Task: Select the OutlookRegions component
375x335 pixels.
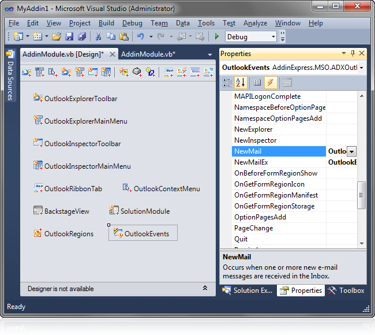Action: coord(63,233)
